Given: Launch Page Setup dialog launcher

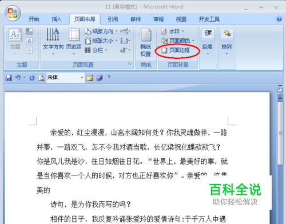Looking at the screenshot, I should 130,64.
